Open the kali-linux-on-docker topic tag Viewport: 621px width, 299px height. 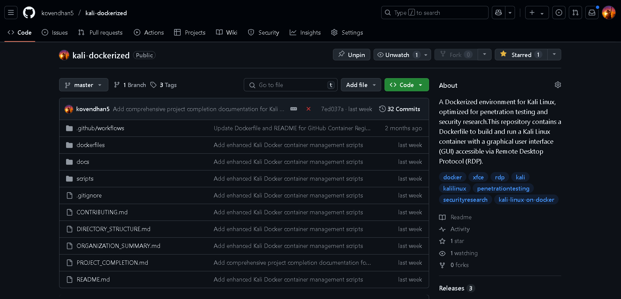coord(526,199)
